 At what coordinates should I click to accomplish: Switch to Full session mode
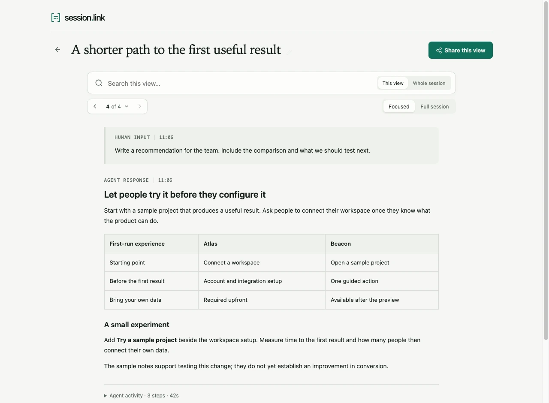(434, 106)
